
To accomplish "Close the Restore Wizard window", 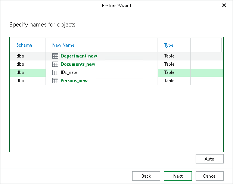I will point(224,6).
